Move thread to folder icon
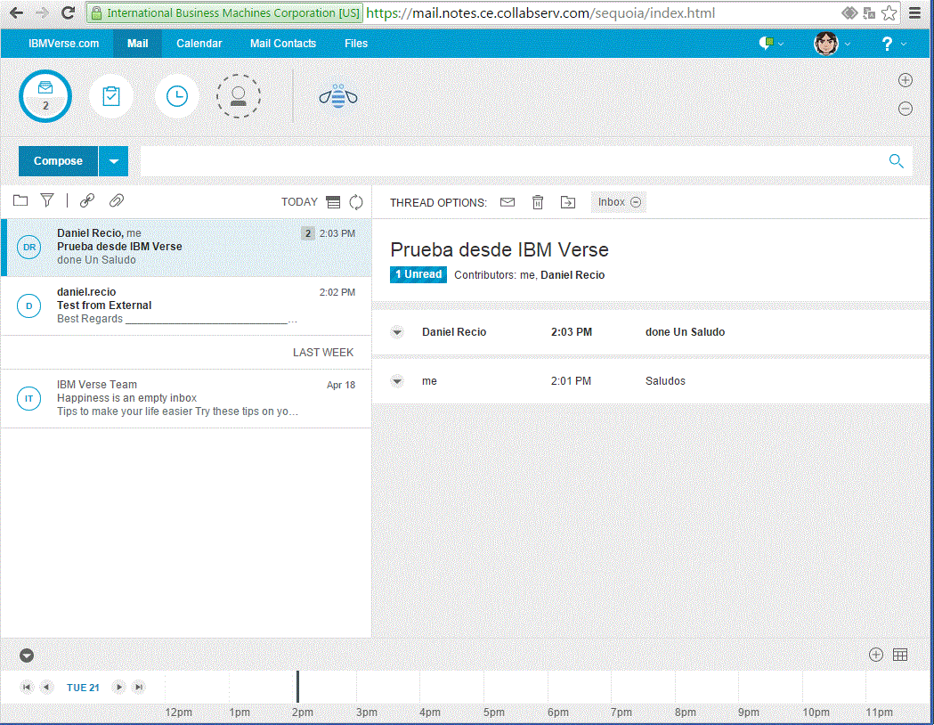This screenshot has width=934, height=725. (x=568, y=202)
